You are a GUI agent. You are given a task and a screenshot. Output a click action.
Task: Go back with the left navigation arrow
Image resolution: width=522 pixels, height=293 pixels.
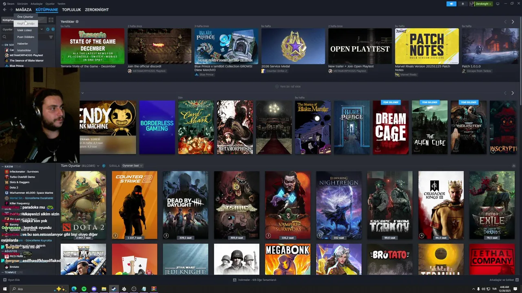click(5, 10)
